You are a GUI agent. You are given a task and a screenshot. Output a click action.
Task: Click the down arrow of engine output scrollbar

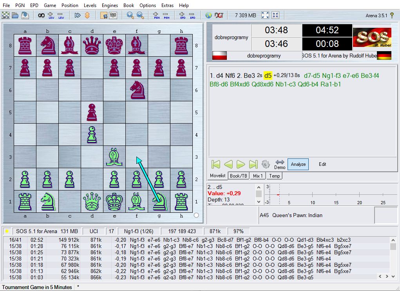point(393,276)
